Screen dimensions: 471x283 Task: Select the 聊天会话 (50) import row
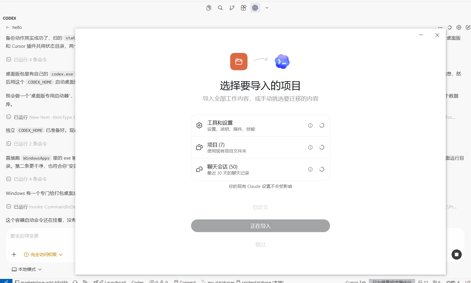(261, 169)
